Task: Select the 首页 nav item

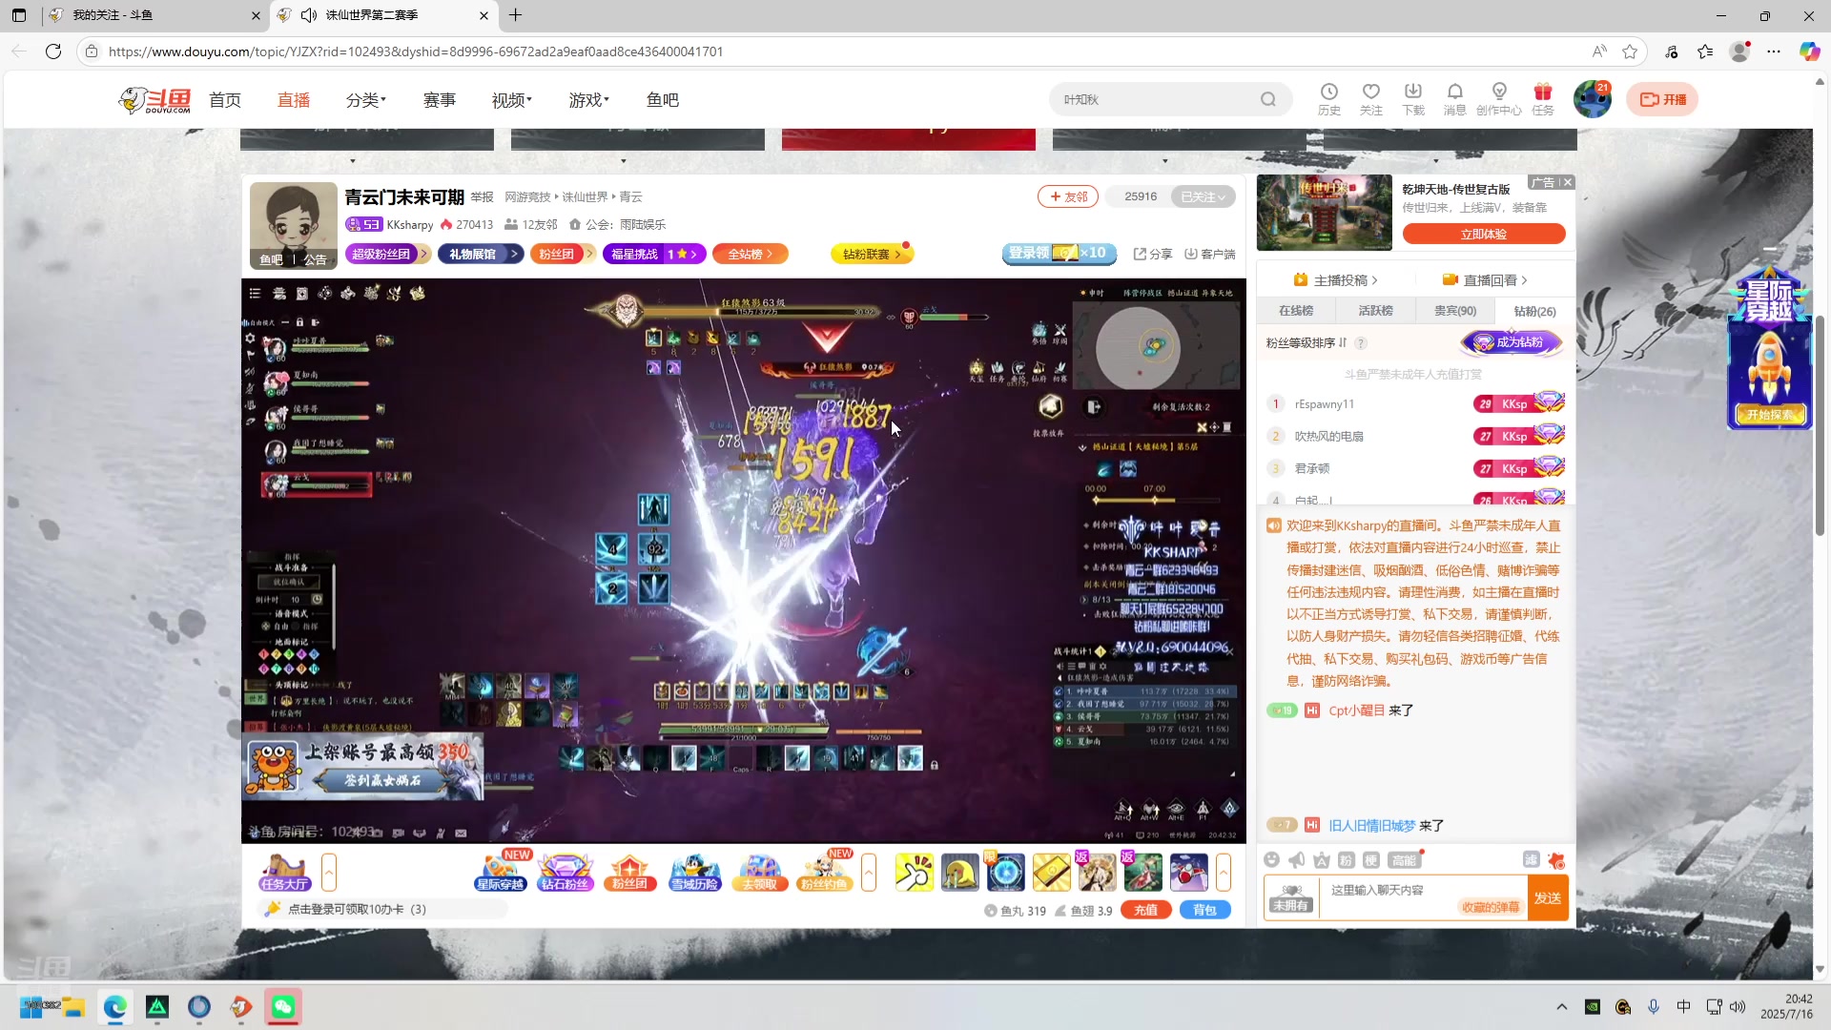Action: pos(225,100)
